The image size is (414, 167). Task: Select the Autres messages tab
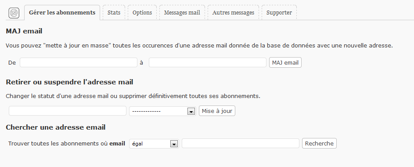point(233,12)
